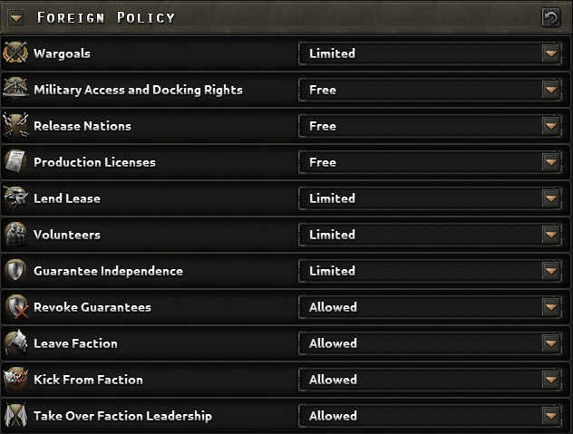Click the Leave Faction icon
Image resolution: width=573 pixels, height=434 pixels.
(15, 343)
